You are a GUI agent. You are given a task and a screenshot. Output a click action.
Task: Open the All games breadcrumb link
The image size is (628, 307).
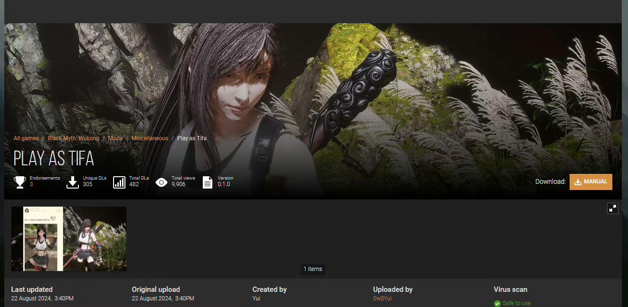26,138
